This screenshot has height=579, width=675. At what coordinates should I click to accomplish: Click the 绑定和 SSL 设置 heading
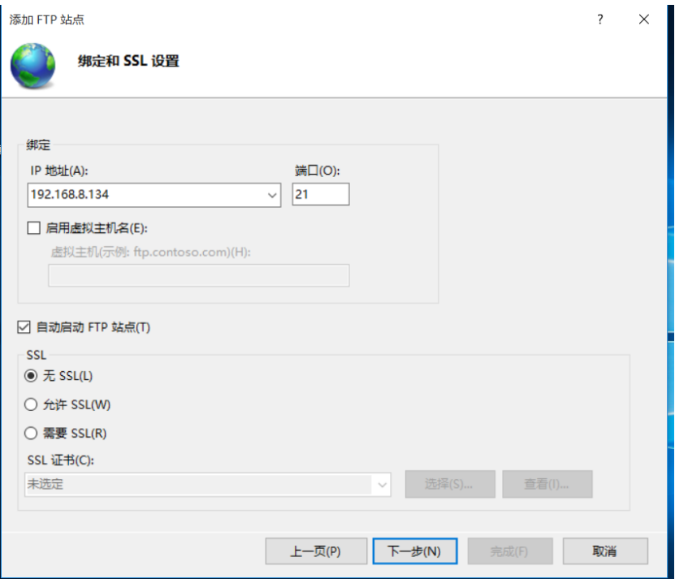click(128, 61)
